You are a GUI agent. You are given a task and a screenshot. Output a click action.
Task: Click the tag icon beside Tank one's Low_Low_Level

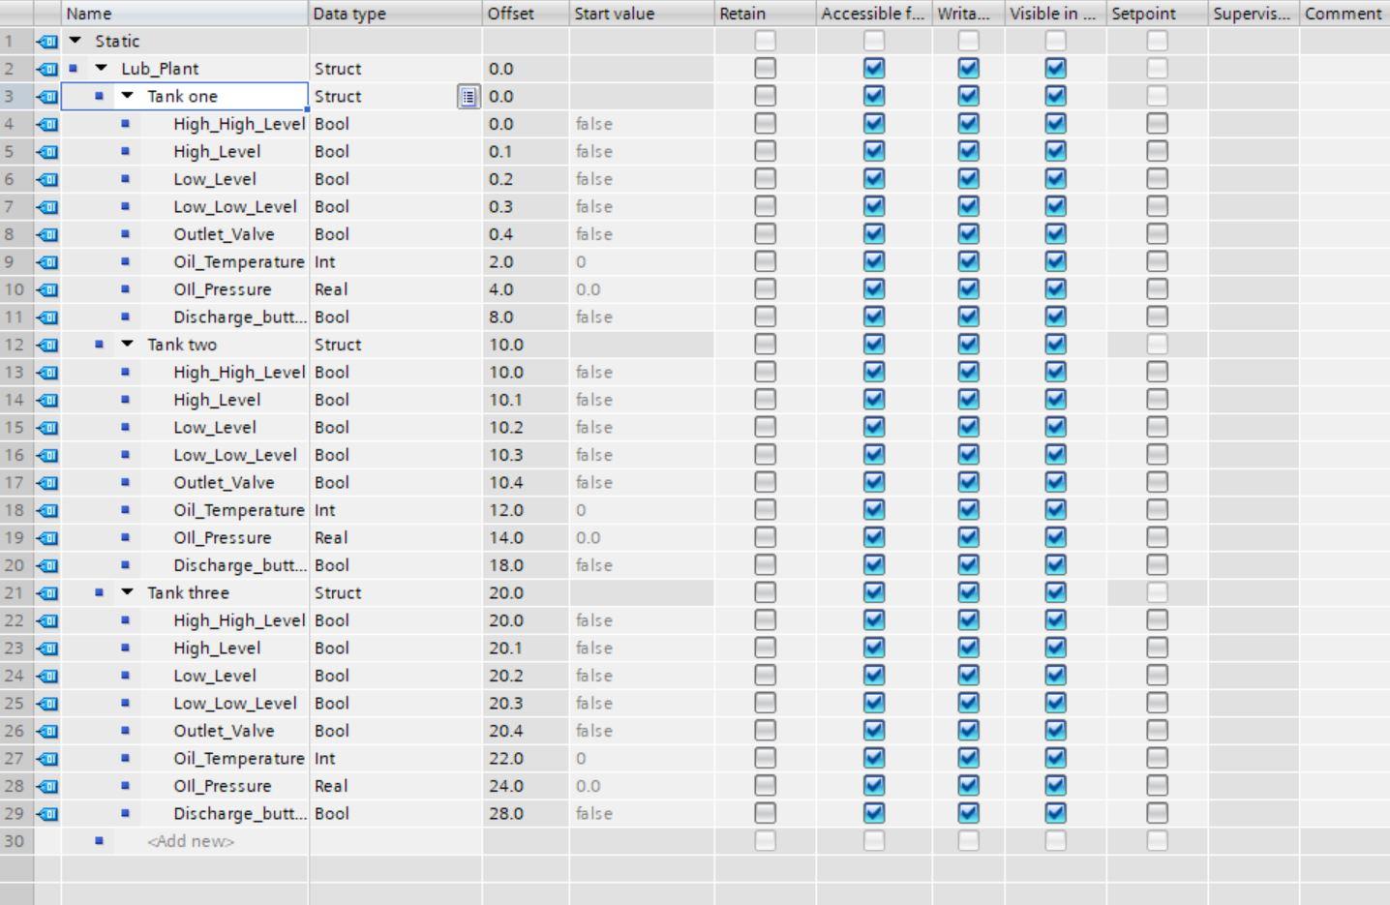tap(46, 206)
